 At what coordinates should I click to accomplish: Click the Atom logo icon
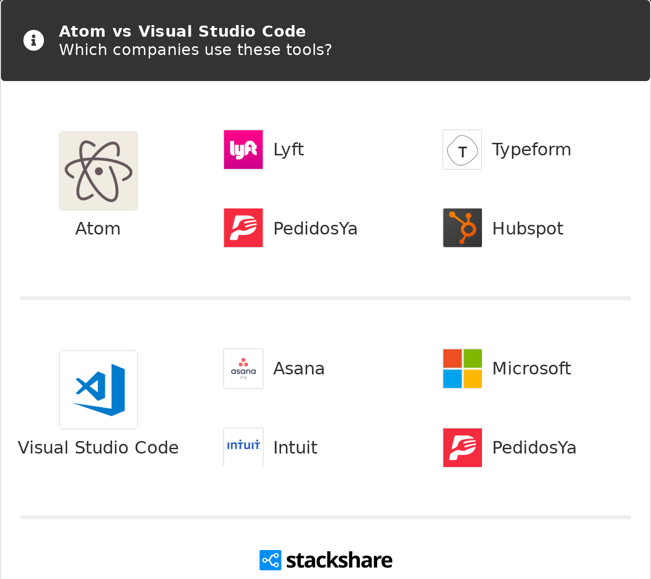(x=98, y=170)
